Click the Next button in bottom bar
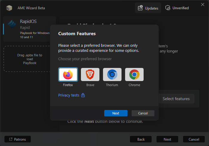 [x=167, y=139]
